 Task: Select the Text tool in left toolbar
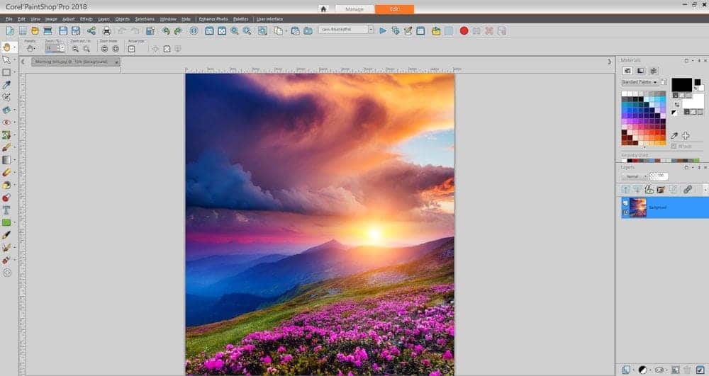click(x=7, y=210)
